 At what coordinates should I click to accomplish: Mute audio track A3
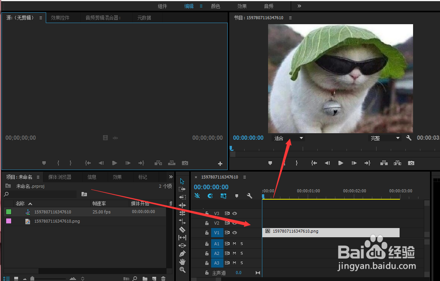[x=234, y=263]
